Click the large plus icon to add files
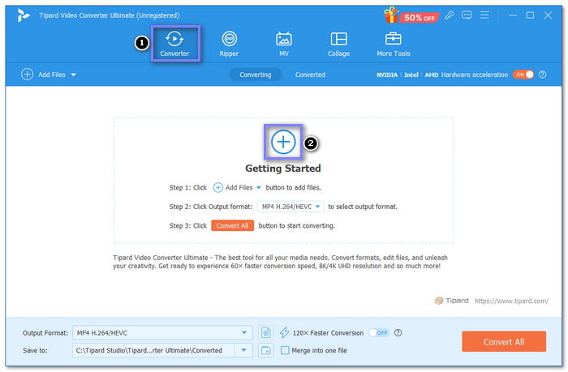Viewport: 568px width, 372px height. (x=283, y=142)
